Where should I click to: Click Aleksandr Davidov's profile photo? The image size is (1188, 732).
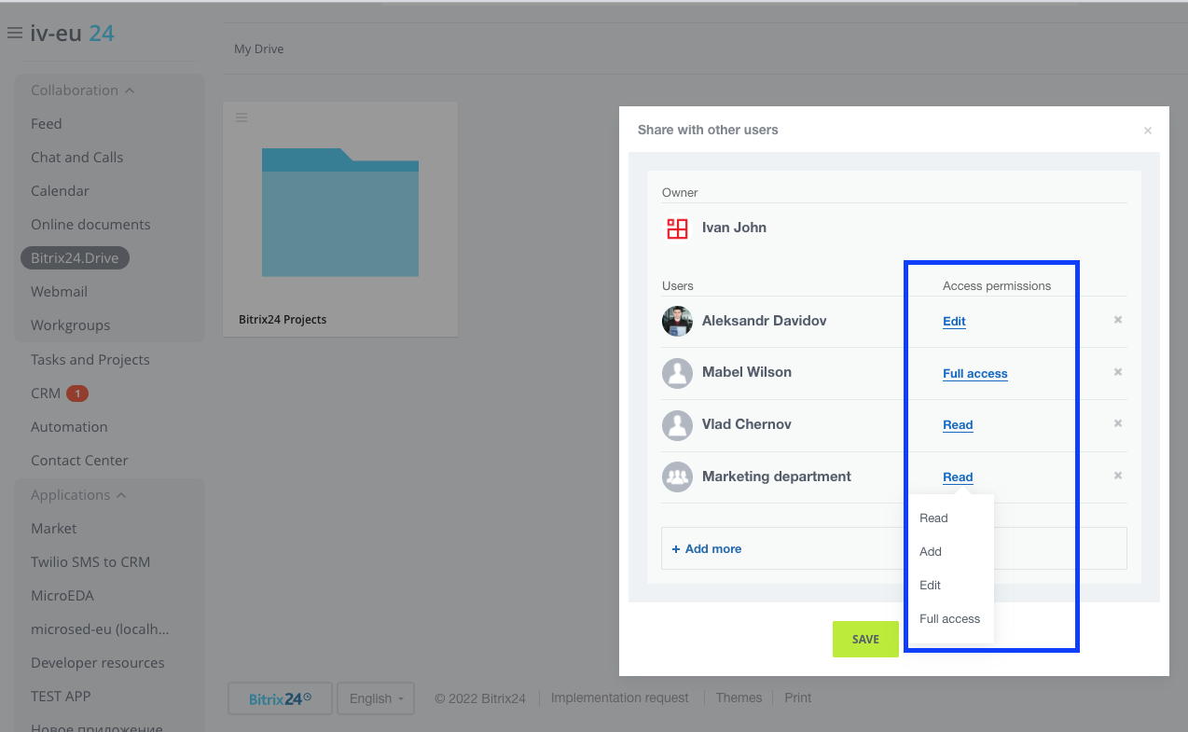677,321
